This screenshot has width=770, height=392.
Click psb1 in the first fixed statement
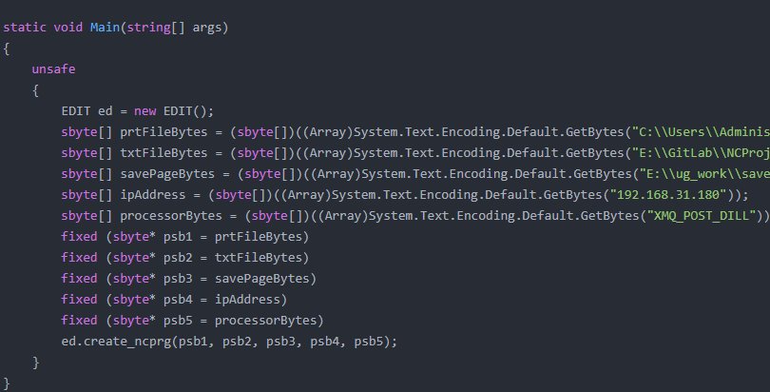pyautogui.click(x=169, y=236)
